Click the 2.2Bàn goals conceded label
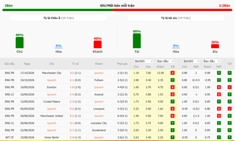This screenshot has width=236, height=141. pos(224,5)
